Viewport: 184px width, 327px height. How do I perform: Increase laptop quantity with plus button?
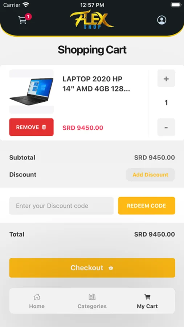(166, 78)
